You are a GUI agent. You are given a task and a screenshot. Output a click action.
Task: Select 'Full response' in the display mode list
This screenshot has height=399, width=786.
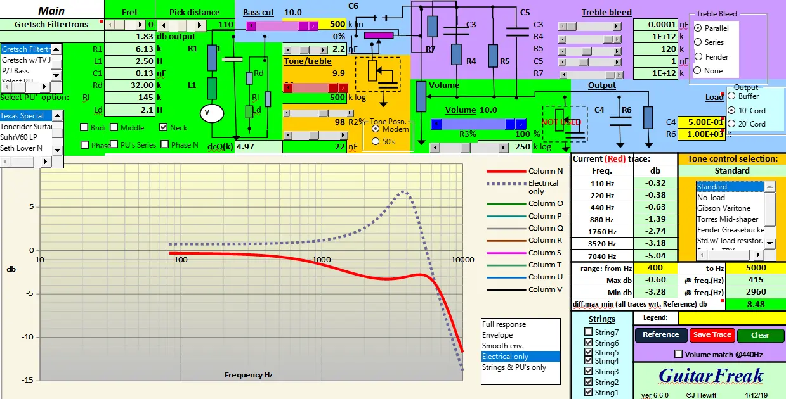coord(521,324)
